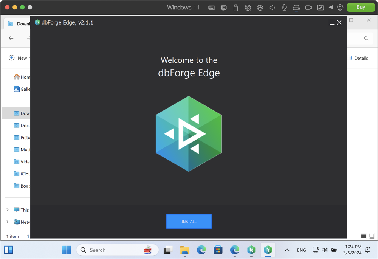Click the active dbForge installer taskbar icon
This screenshot has width=378, height=259.
click(268, 250)
